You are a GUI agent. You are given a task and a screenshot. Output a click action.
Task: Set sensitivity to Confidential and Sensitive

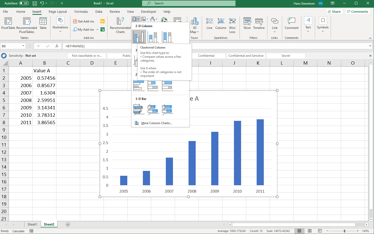(x=246, y=56)
